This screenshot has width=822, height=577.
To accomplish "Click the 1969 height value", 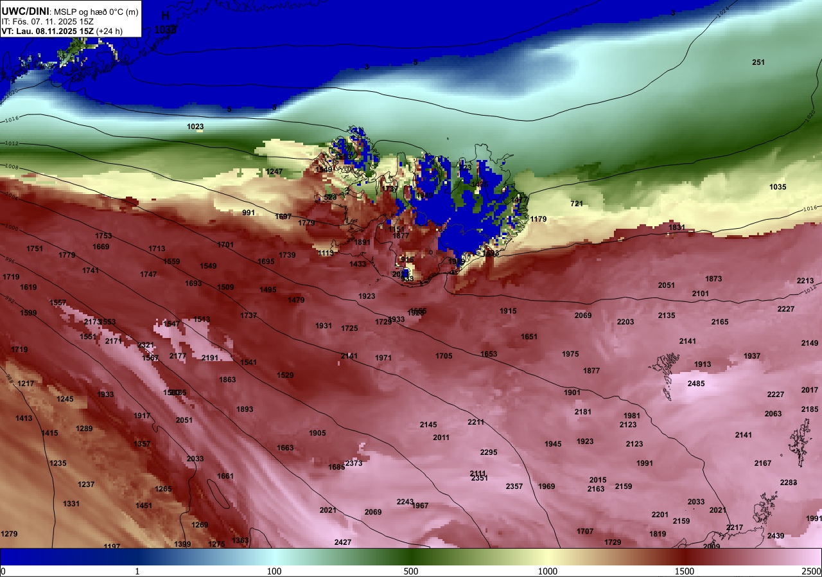I will click(x=547, y=486).
